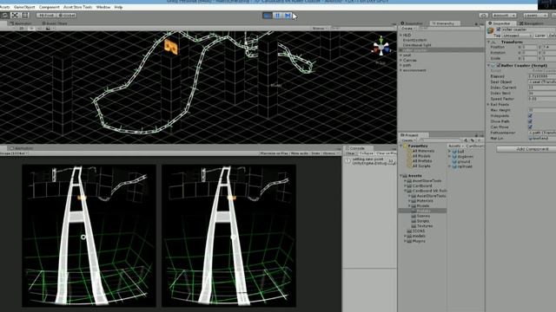The height and width of the screenshot is (312, 556).
Task: Open the Tag dropdown in the Inspector
Action: click(x=518, y=36)
